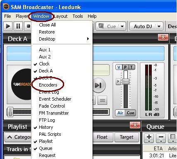This screenshot has width=177, height=159.
Task: Click the T button on Deck A mixer
Action: tap(132, 67)
